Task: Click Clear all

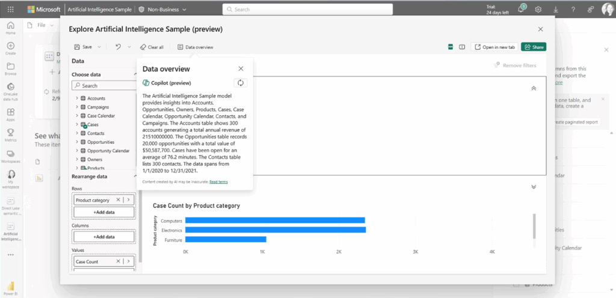Action: click(x=152, y=47)
